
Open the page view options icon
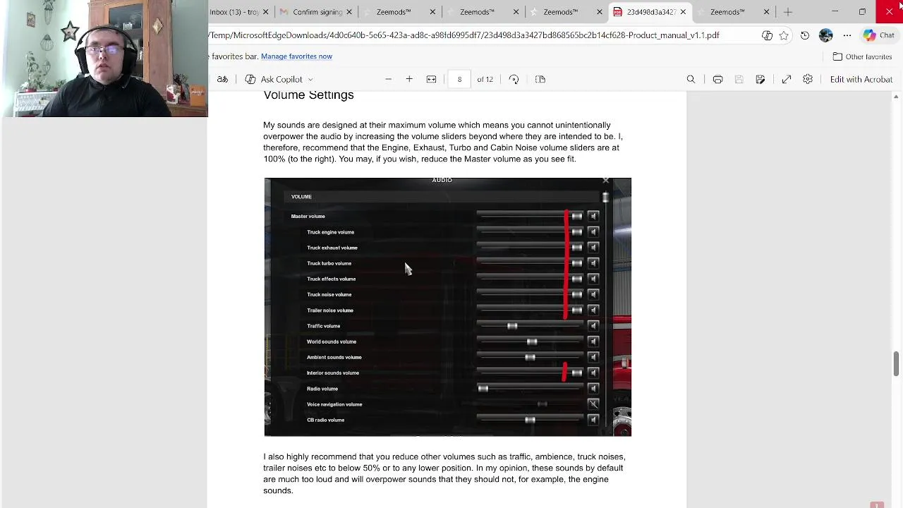(540, 79)
